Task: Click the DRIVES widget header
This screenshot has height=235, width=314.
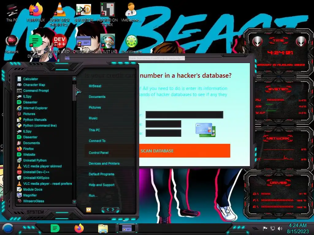Action: tap(278, 183)
